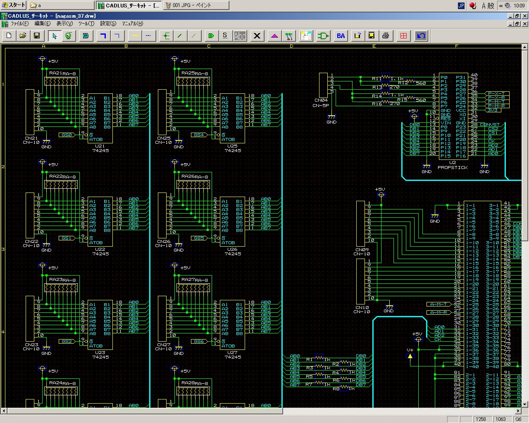The image size is (529, 423).
Task: Print the schematic using the printer icon
Action: (386, 36)
